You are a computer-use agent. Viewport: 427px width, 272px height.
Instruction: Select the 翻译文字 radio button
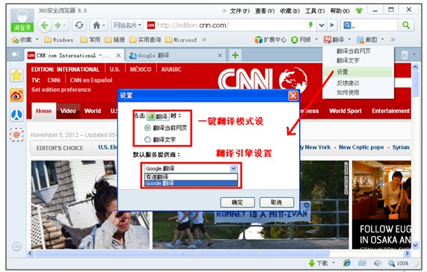pyautogui.click(x=147, y=140)
